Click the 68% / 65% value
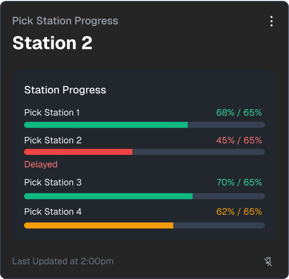Image resolution: width=289 pixels, height=279 pixels. (239, 113)
